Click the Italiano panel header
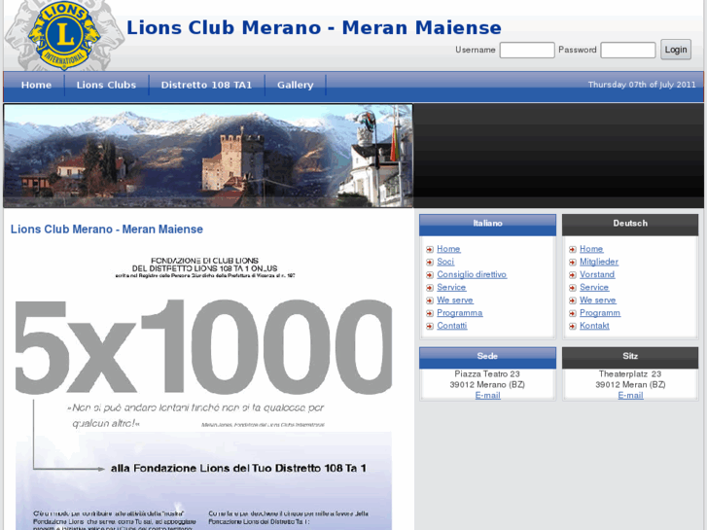The height and width of the screenshot is (530, 707). click(x=487, y=225)
